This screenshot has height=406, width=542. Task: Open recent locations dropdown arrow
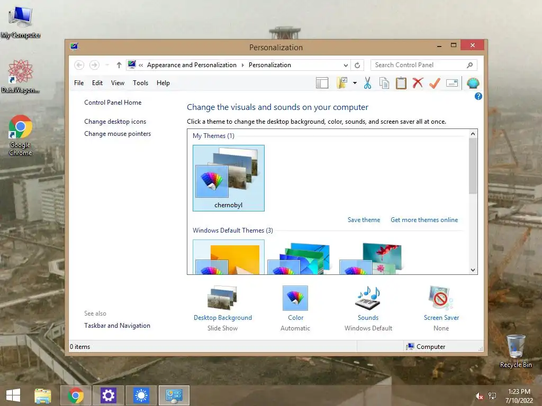107,65
